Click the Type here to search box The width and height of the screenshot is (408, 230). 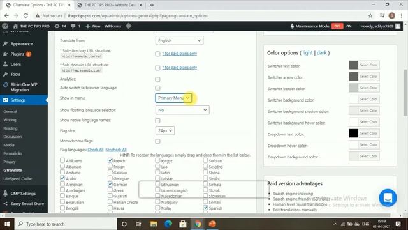66,224
